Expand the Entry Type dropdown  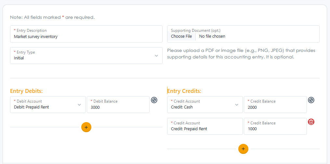click(x=86, y=56)
